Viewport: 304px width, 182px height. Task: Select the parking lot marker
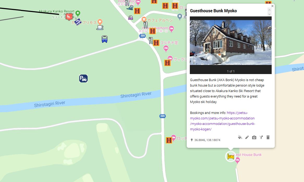tap(83, 78)
